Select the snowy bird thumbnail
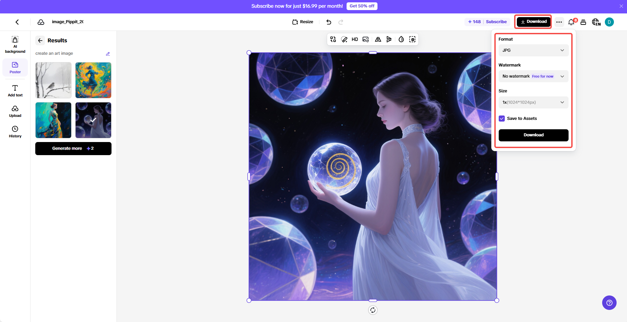 (53, 80)
